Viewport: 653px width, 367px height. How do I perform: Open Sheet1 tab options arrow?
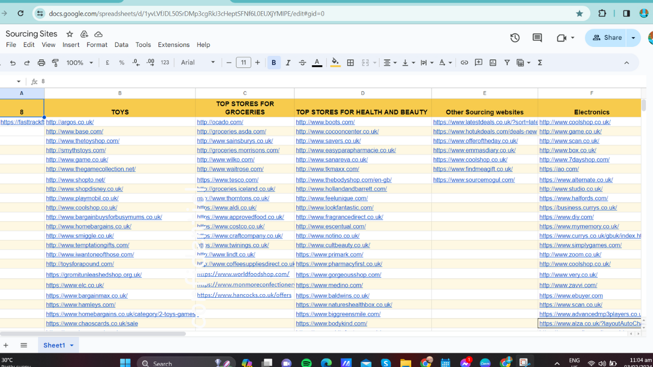click(x=71, y=345)
